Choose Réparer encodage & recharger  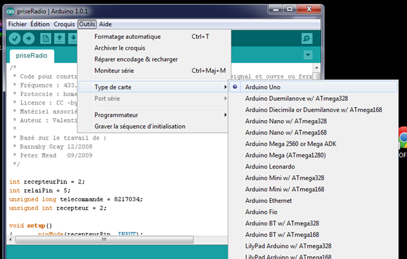coord(153,59)
